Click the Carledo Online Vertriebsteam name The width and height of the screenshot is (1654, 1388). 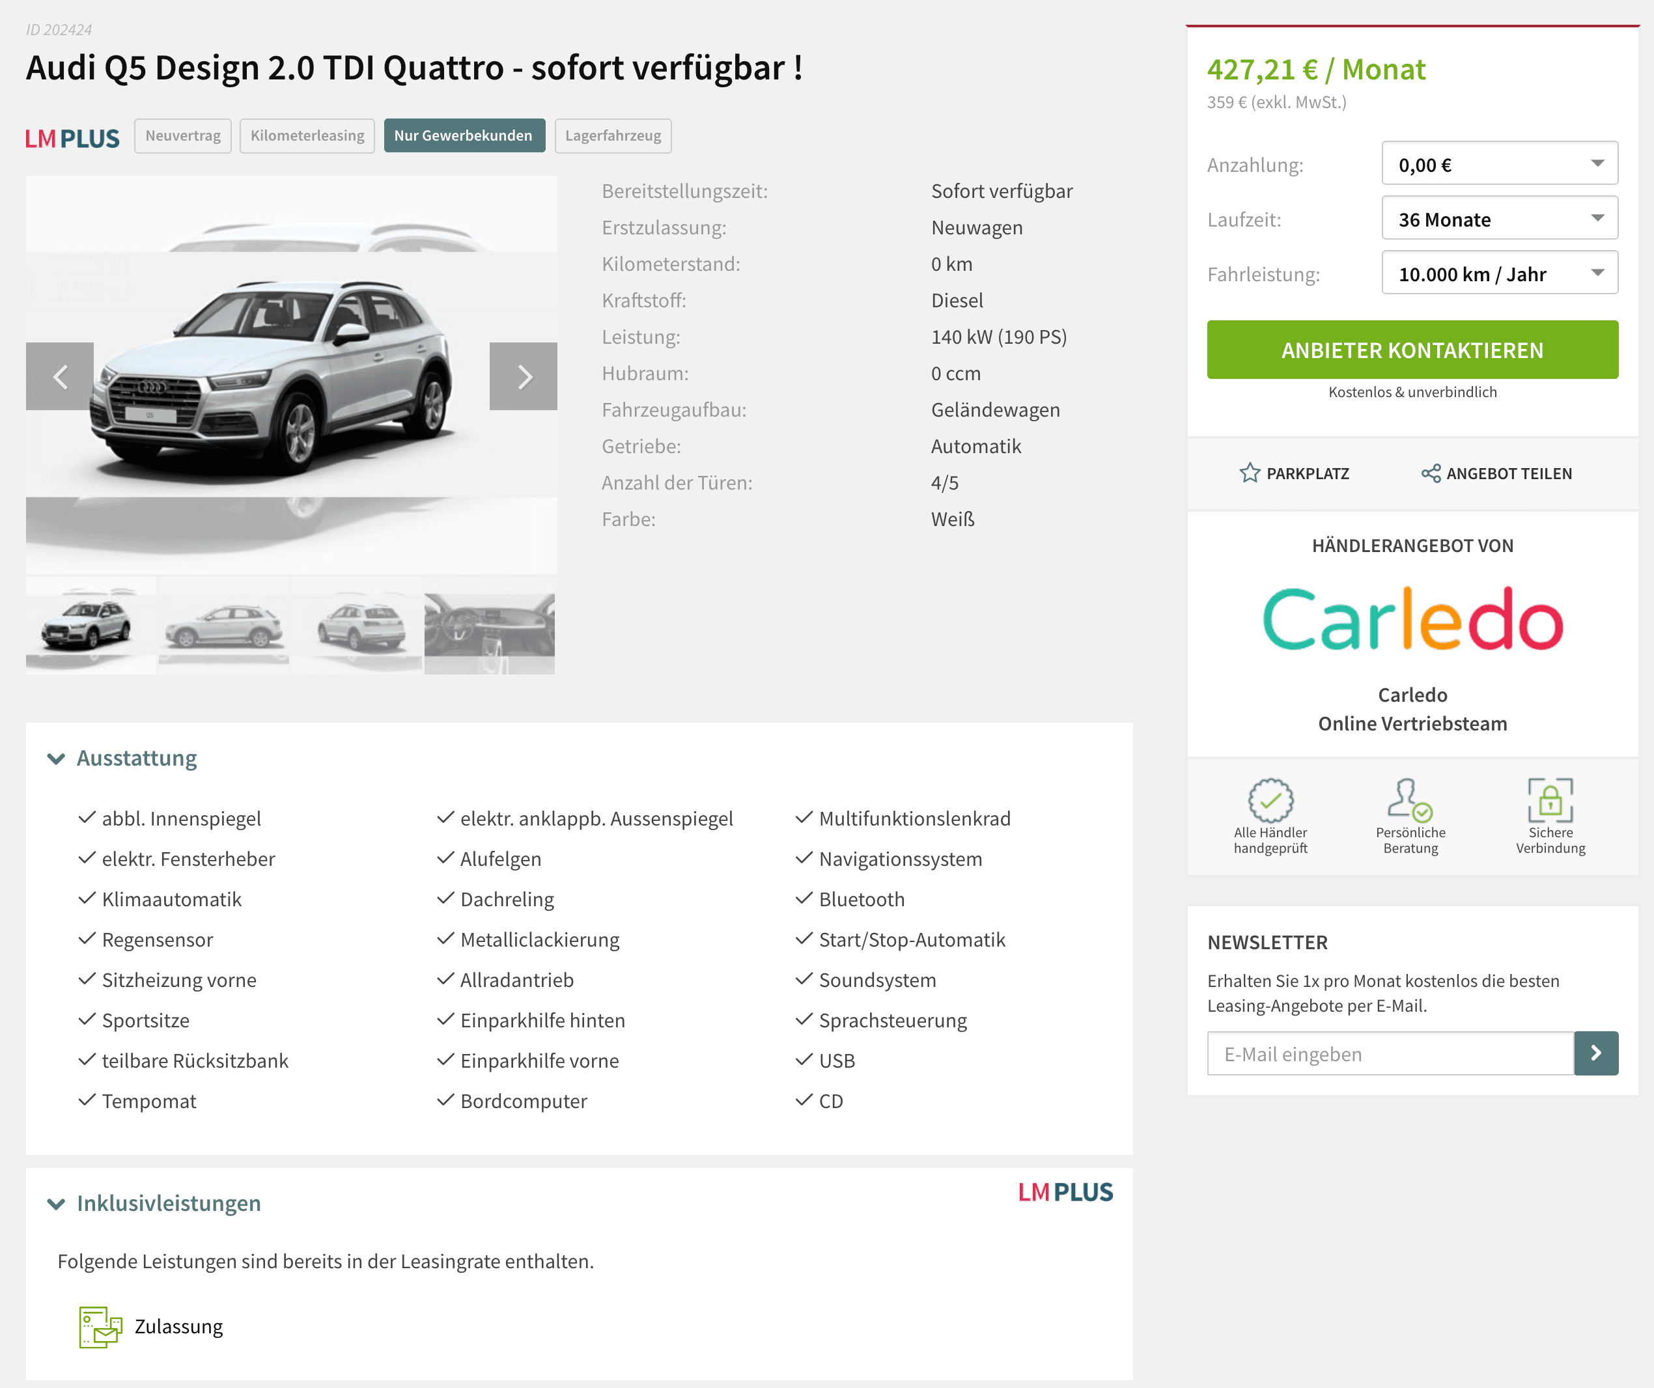point(1412,708)
